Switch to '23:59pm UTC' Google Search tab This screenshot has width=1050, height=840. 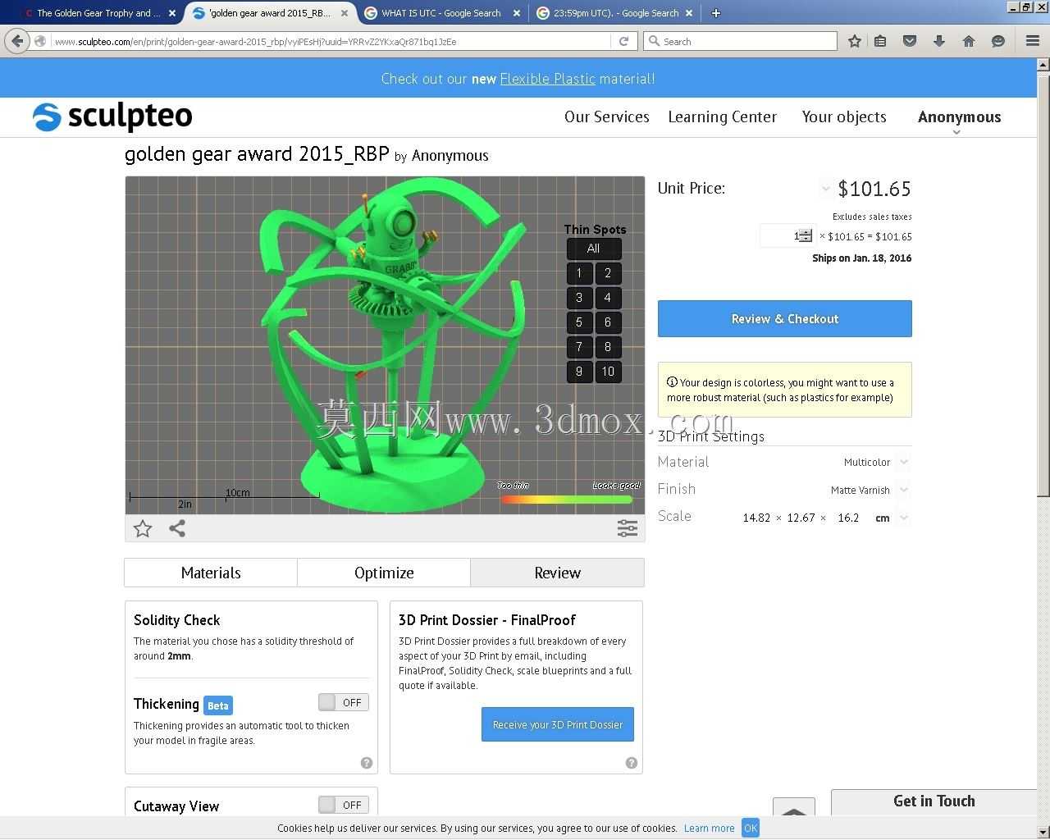click(x=615, y=13)
